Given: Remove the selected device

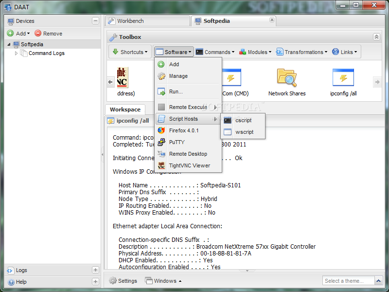Looking at the screenshot, I should tap(48, 33).
